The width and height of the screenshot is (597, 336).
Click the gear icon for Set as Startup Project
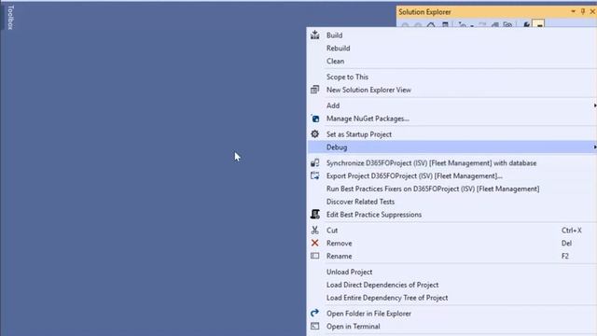pos(314,134)
